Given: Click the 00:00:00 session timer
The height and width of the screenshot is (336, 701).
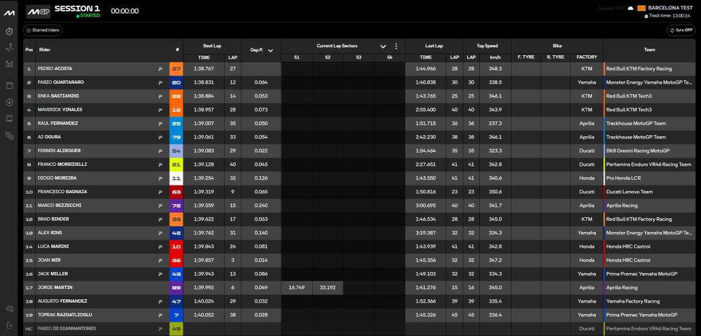Looking at the screenshot, I should point(125,10).
